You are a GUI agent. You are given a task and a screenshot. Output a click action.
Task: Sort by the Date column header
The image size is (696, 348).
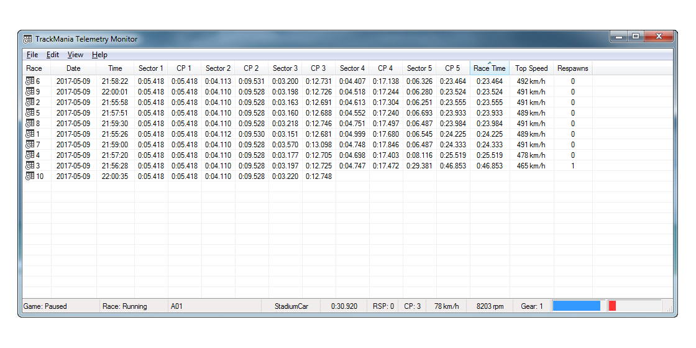point(73,68)
